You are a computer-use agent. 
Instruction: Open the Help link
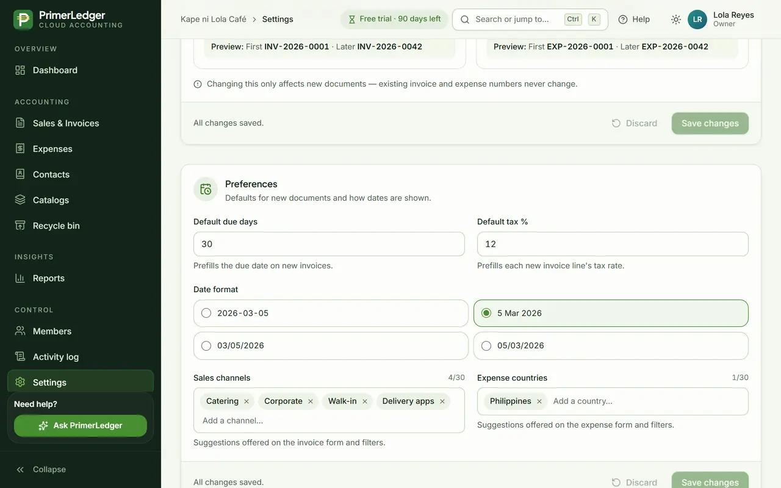pyautogui.click(x=634, y=20)
